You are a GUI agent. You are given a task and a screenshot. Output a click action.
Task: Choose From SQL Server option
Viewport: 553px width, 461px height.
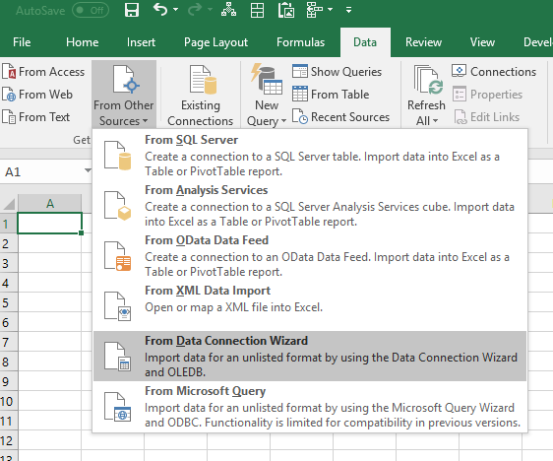[310, 156]
